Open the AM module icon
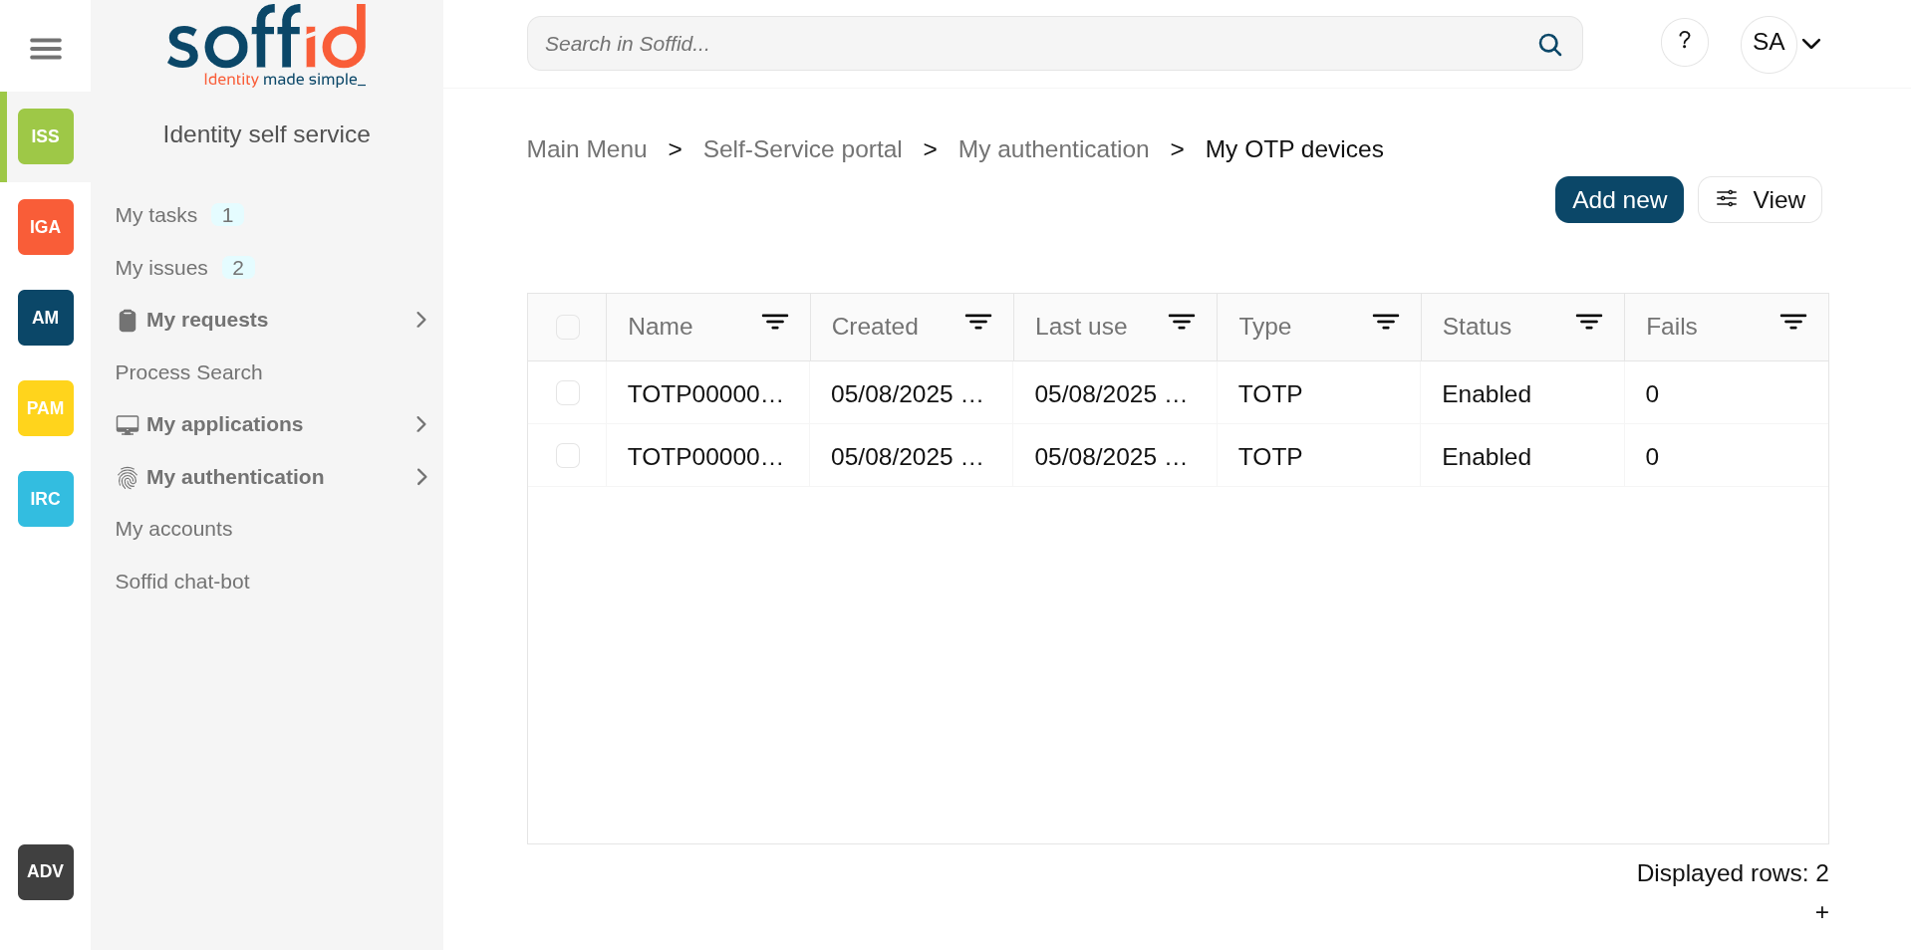 click(45, 318)
